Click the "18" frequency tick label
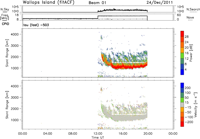Image resolution: width=200 pixels, height=139 pixels. (x=17, y=15)
